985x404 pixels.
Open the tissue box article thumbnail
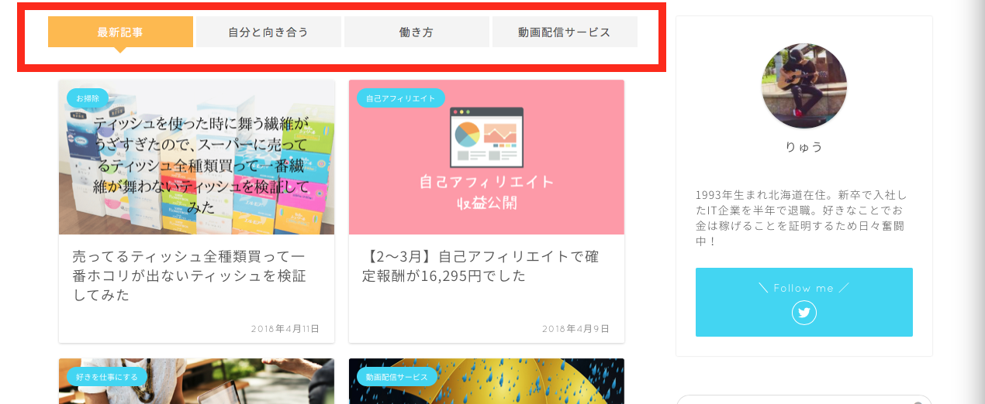tap(196, 157)
